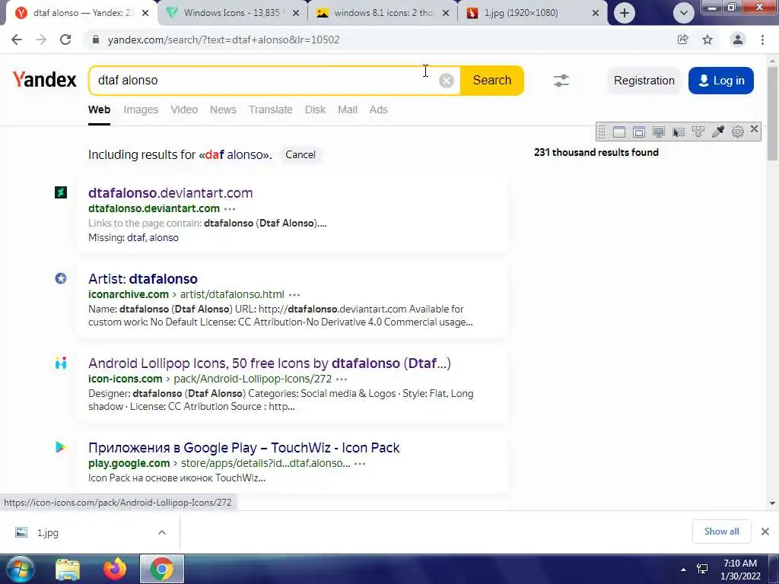779x584 pixels.
Task: Click the page vertical scrollbar thumb
Action: point(772,113)
